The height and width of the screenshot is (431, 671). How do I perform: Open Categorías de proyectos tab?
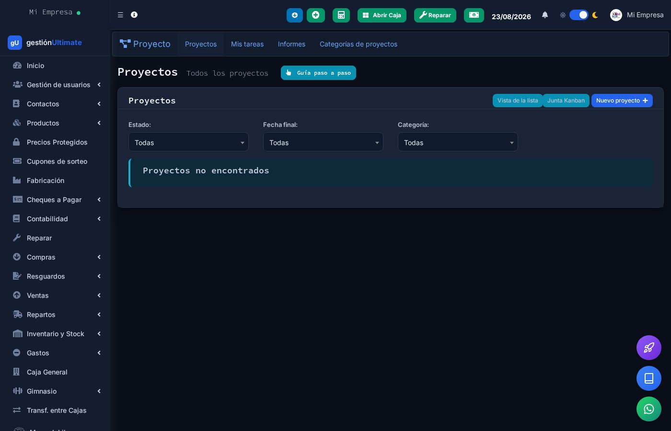coord(359,44)
